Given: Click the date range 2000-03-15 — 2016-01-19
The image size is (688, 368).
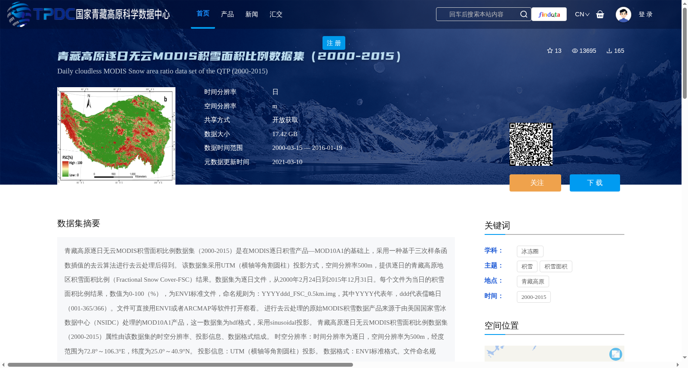Looking at the screenshot, I should 307,148.
